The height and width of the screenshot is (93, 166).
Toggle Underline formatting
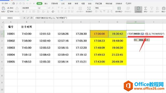click(x=30, y=11)
